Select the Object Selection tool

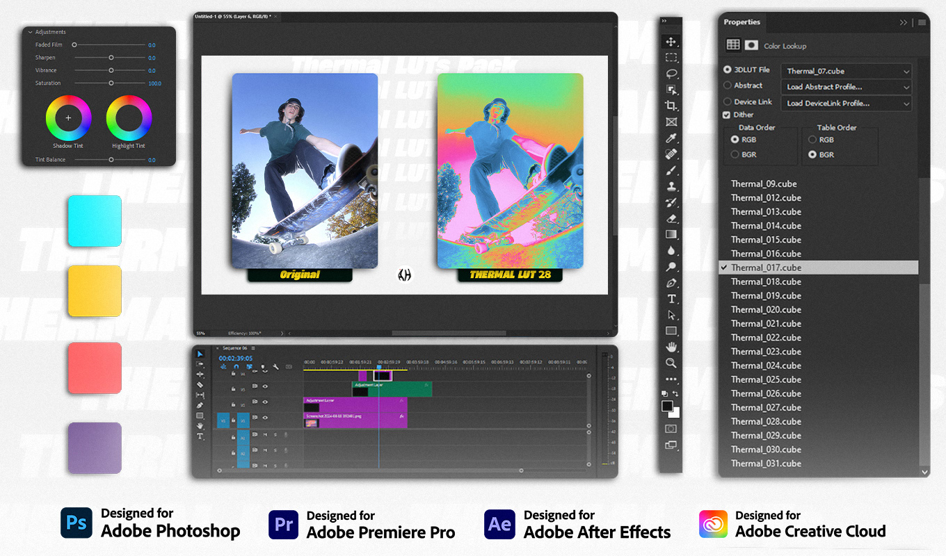click(671, 90)
